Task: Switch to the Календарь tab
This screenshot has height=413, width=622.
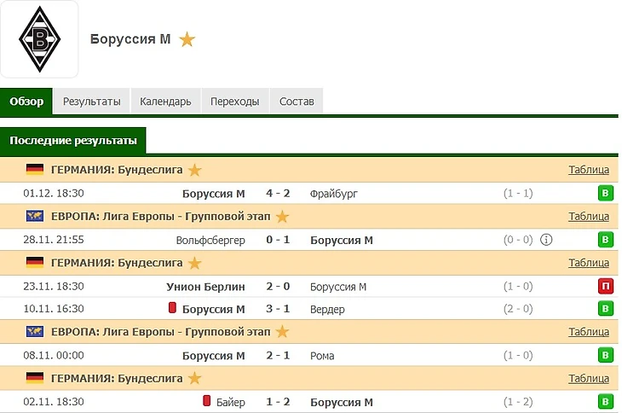Action: coord(165,102)
